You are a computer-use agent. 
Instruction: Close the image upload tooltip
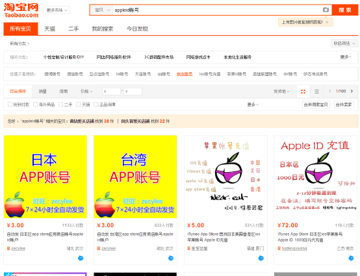(327, 22)
